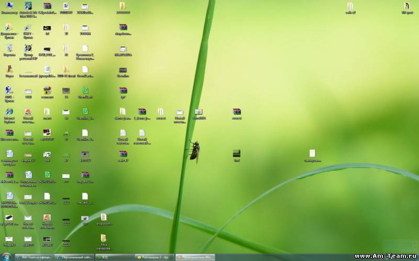The height and width of the screenshot is (261, 419).
Task: Select the image file labeled 333
Action: point(47,156)
